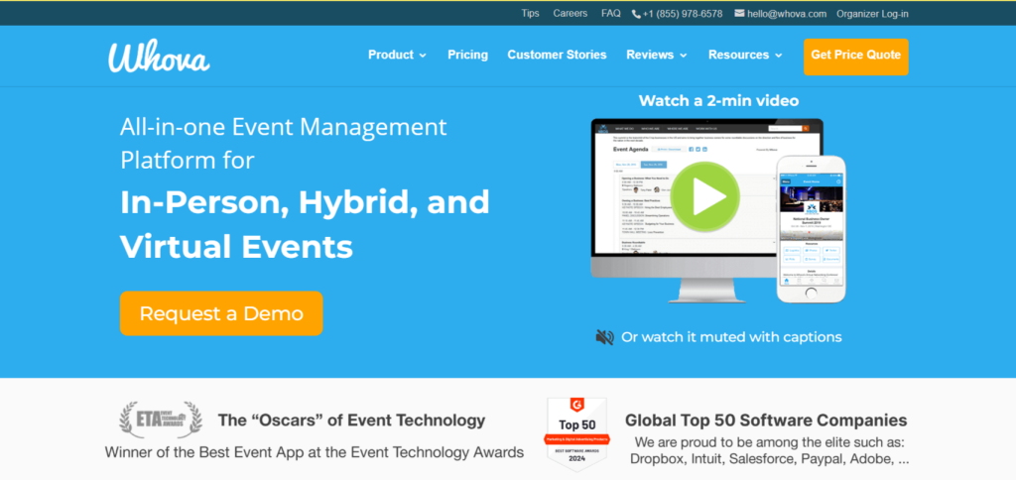This screenshot has width=1016, height=480.
Task: Click the phone icon in top bar
Action: (x=636, y=14)
